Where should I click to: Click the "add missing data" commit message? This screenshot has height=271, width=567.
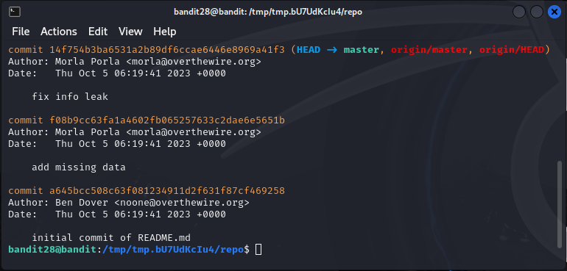coord(79,167)
